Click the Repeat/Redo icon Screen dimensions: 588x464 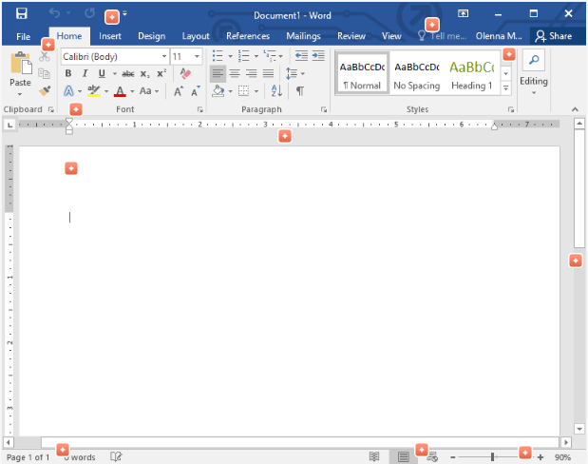[x=89, y=13]
